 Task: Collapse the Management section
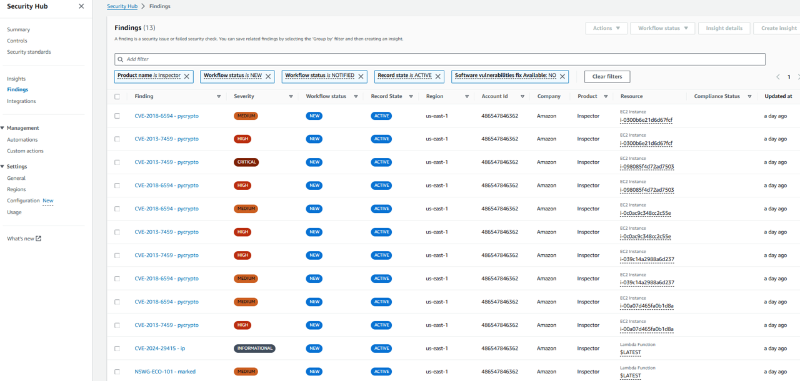pos(2,128)
